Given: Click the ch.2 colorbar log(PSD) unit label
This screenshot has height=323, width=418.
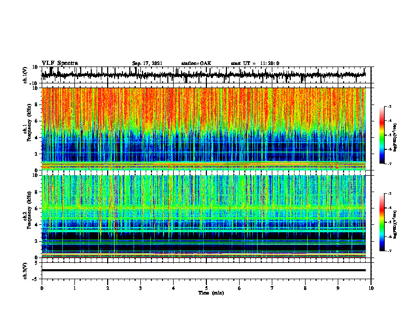Looking at the screenshot, I should pyautogui.click(x=395, y=224).
